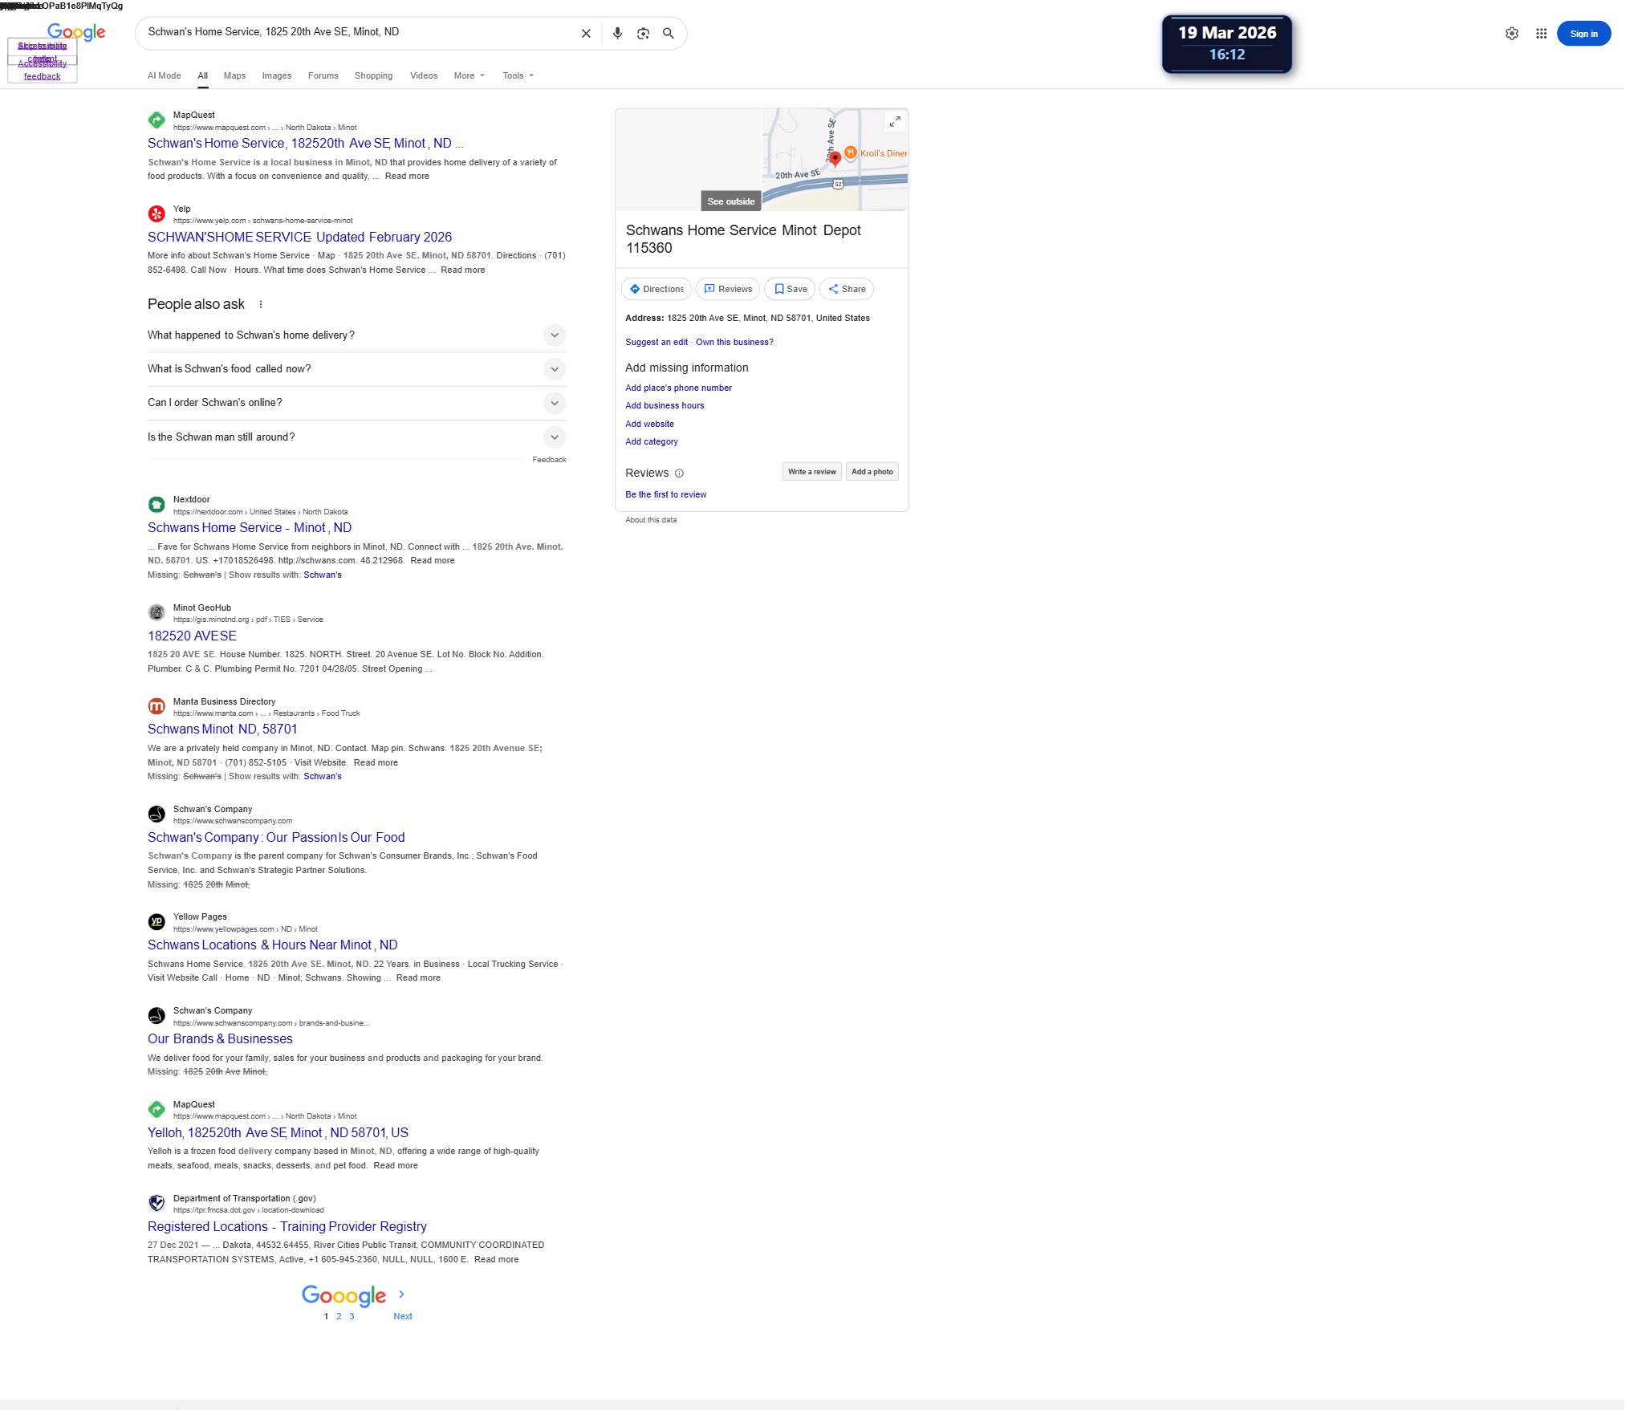Open the More dropdown in search tabs
1634x1410 pixels.
[469, 76]
